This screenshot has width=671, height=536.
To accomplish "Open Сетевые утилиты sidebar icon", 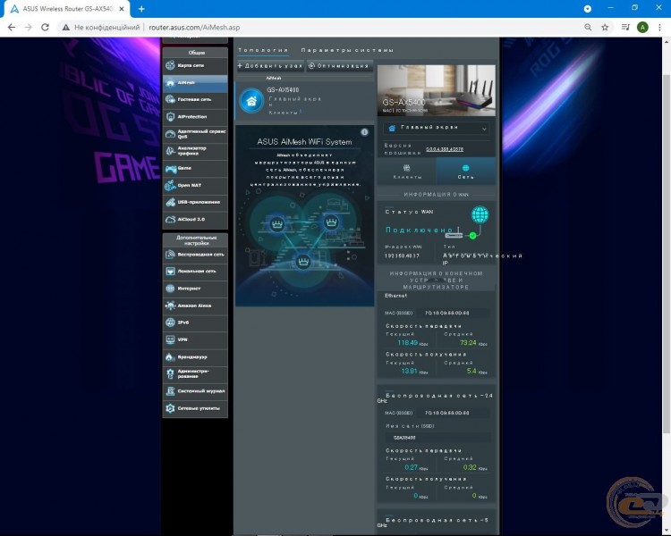I will click(170, 408).
